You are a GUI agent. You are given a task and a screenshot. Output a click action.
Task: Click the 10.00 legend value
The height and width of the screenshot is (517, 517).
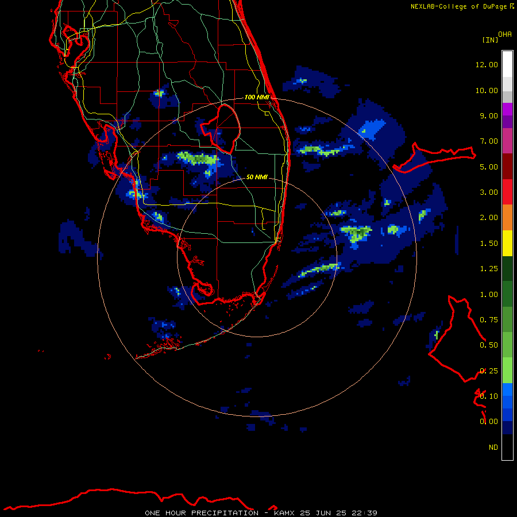(x=487, y=90)
